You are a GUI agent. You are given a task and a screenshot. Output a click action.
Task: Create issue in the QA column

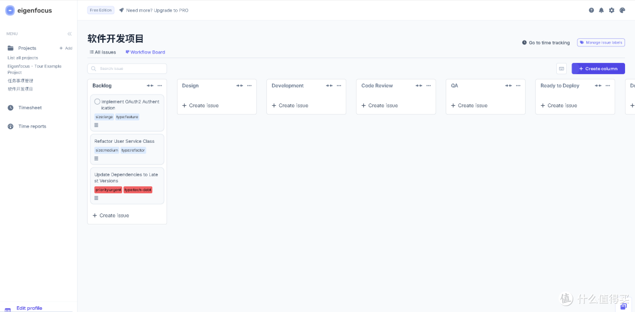(469, 105)
